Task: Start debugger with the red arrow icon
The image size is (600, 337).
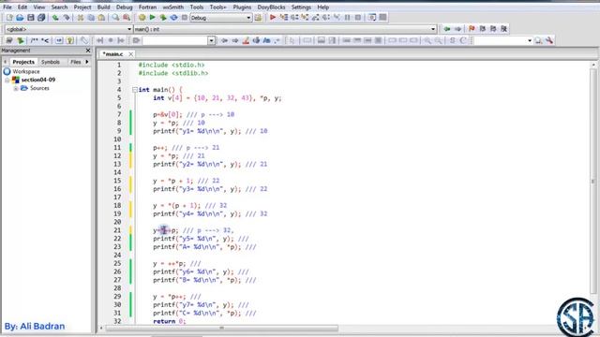Action: (273, 18)
